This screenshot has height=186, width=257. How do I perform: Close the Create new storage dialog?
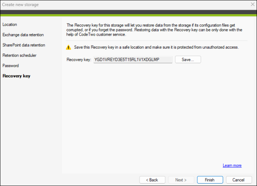pyautogui.click(x=253, y=4)
